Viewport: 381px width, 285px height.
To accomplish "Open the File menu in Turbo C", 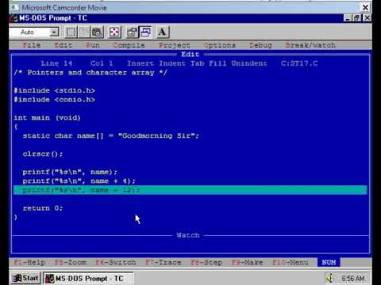I will [31, 45].
